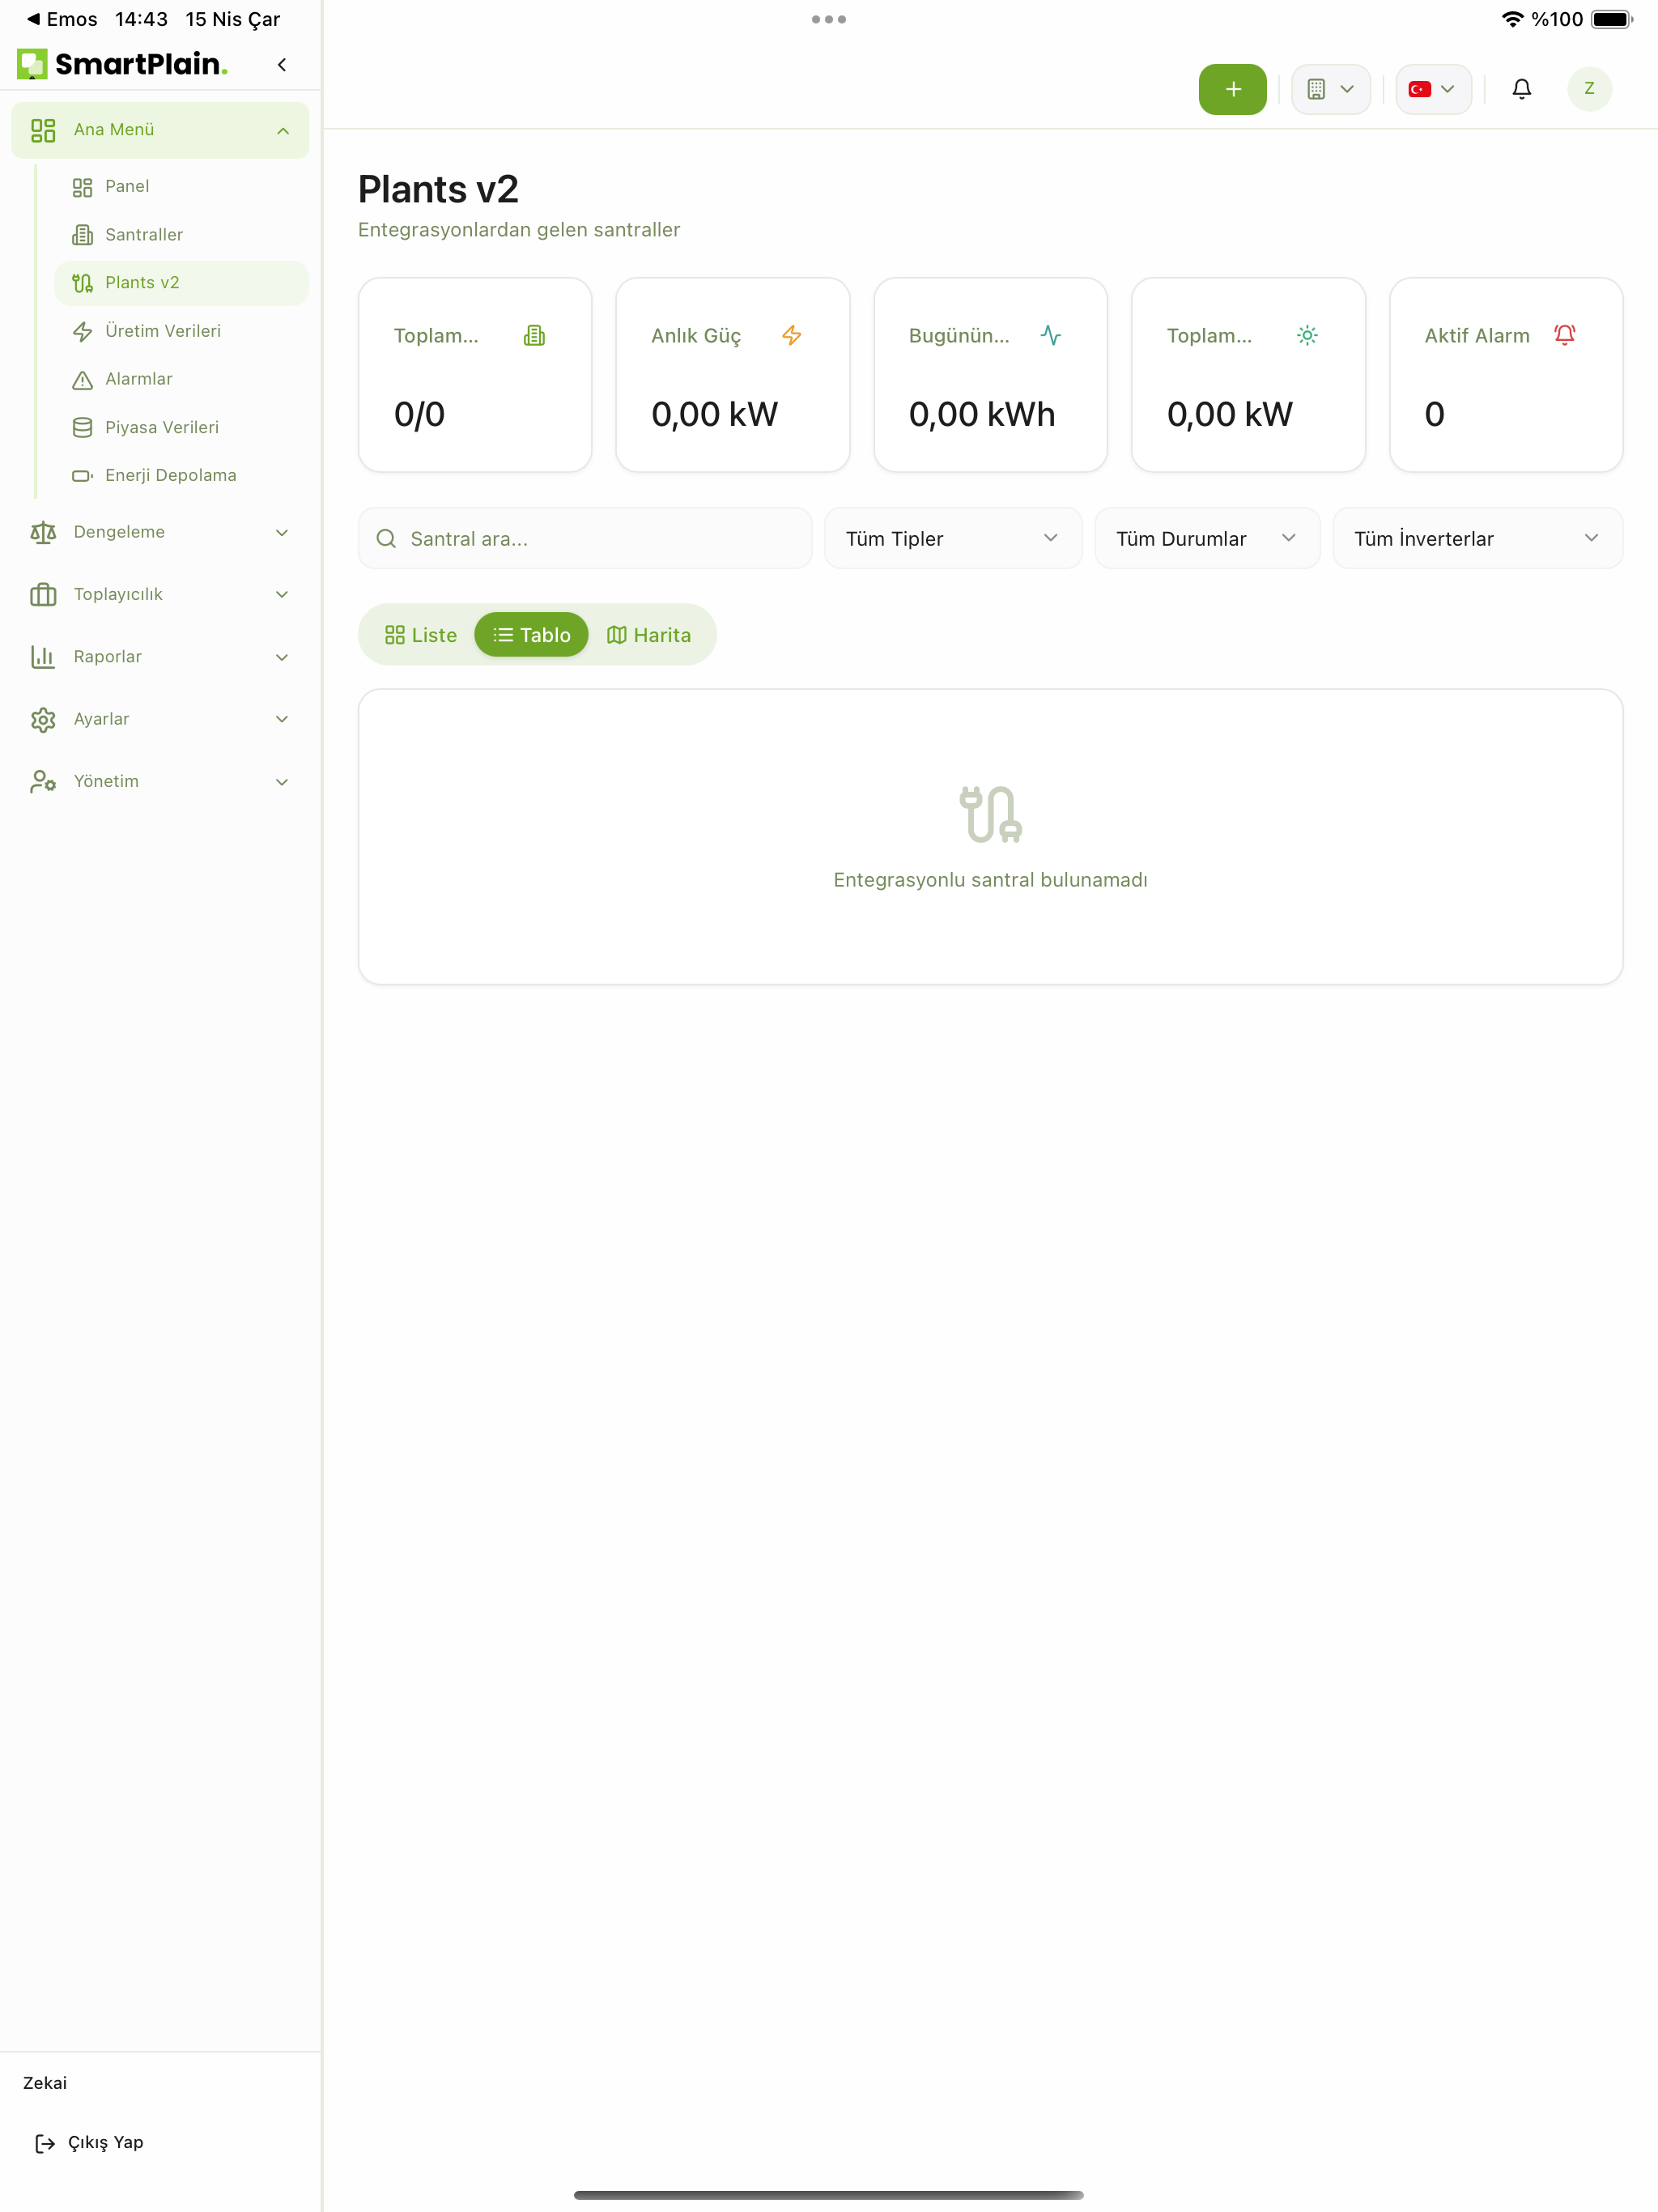Collapse the Ana Menü section
This screenshot has height=2212, width=1658.
pos(283,130)
